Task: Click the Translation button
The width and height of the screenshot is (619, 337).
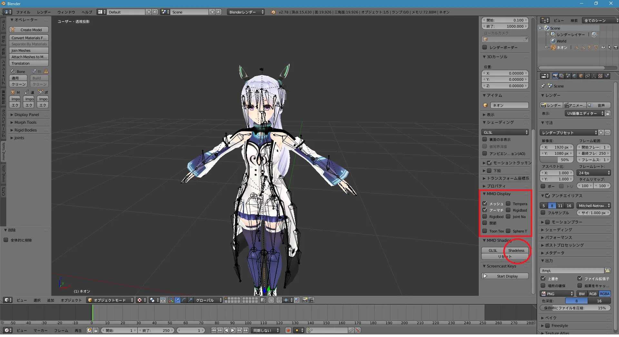Action: pyautogui.click(x=29, y=64)
